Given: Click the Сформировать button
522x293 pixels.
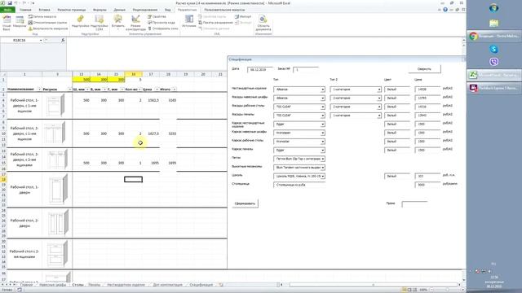Looking at the screenshot, I should (x=245, y=203).
